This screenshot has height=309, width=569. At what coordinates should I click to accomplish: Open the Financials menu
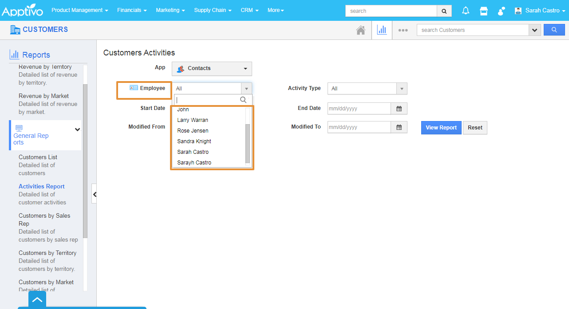(132, 10)
